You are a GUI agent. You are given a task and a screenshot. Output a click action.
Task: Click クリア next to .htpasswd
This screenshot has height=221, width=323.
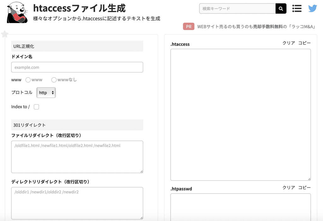(x=288, y=188)
